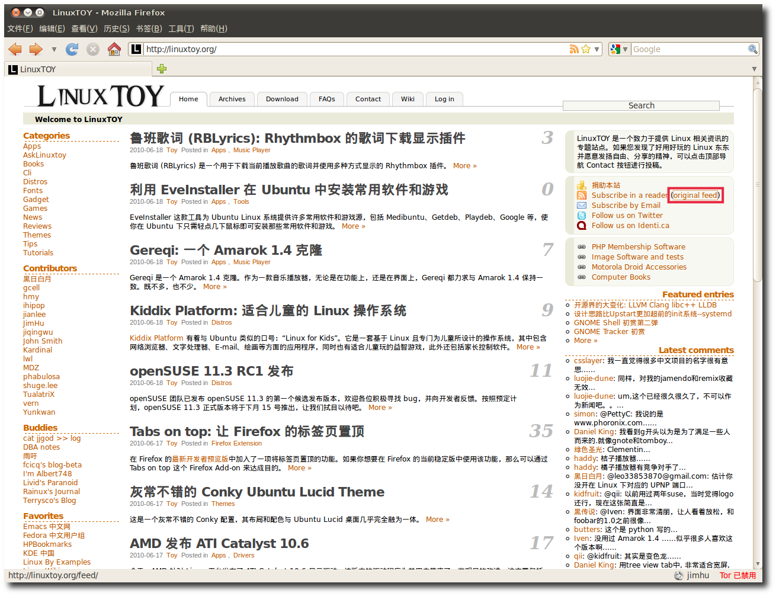Open the 工具(T) menu
776x596 pixels.
tap(181, 28)
